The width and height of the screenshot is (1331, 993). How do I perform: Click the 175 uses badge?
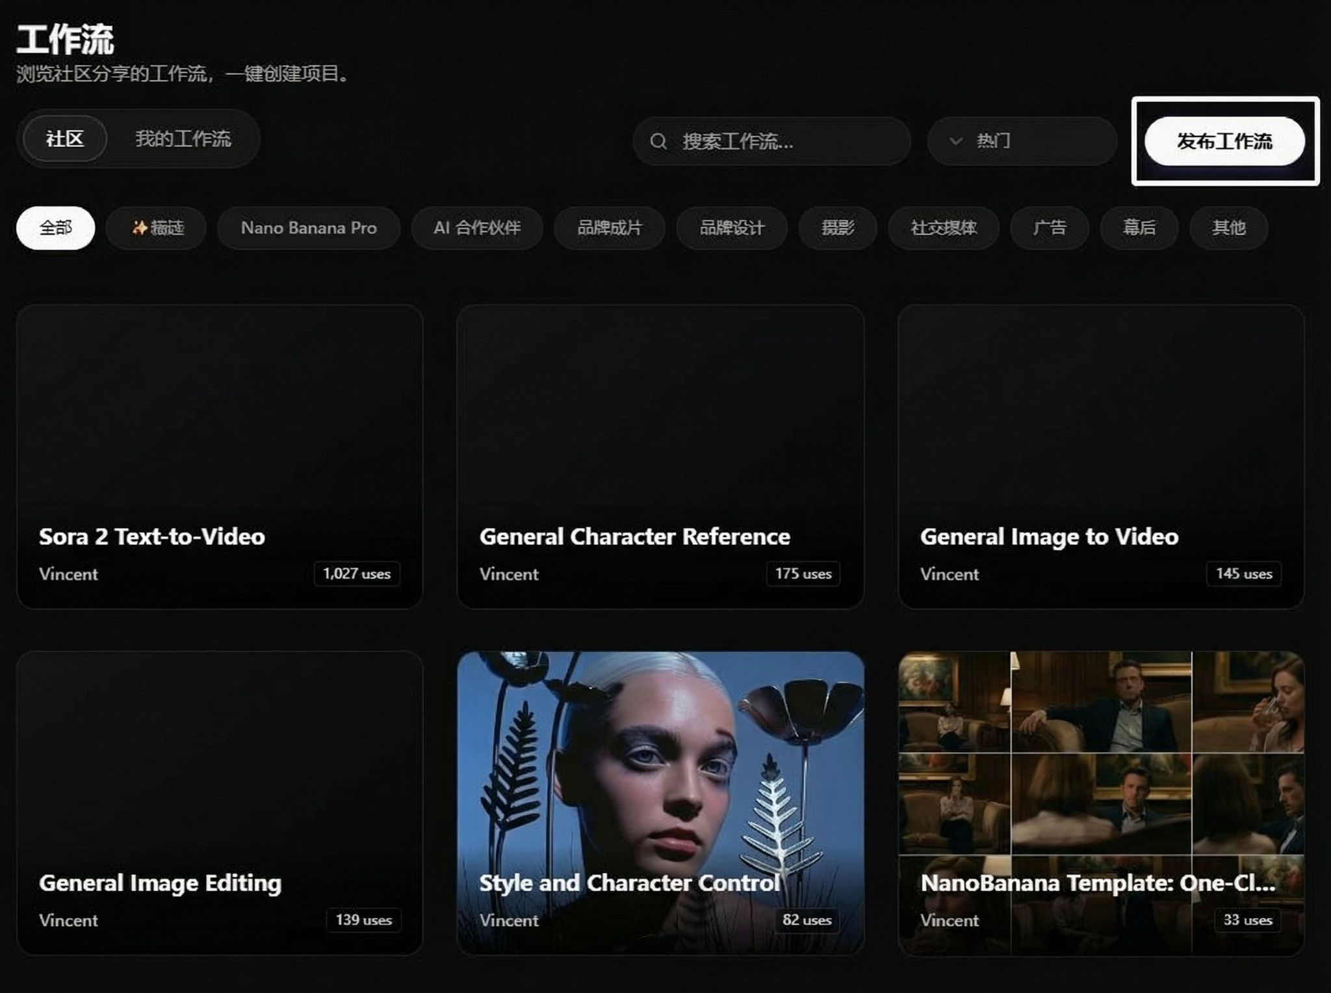[803, 573]
